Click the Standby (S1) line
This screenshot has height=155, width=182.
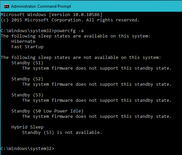[x=27, y=63]
